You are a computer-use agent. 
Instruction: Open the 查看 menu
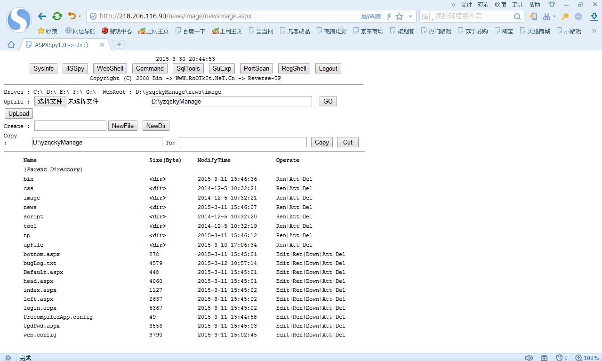click(x=483, y=4)
